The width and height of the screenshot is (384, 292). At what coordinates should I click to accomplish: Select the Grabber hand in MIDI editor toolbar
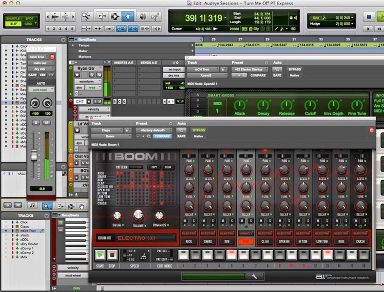81,206
